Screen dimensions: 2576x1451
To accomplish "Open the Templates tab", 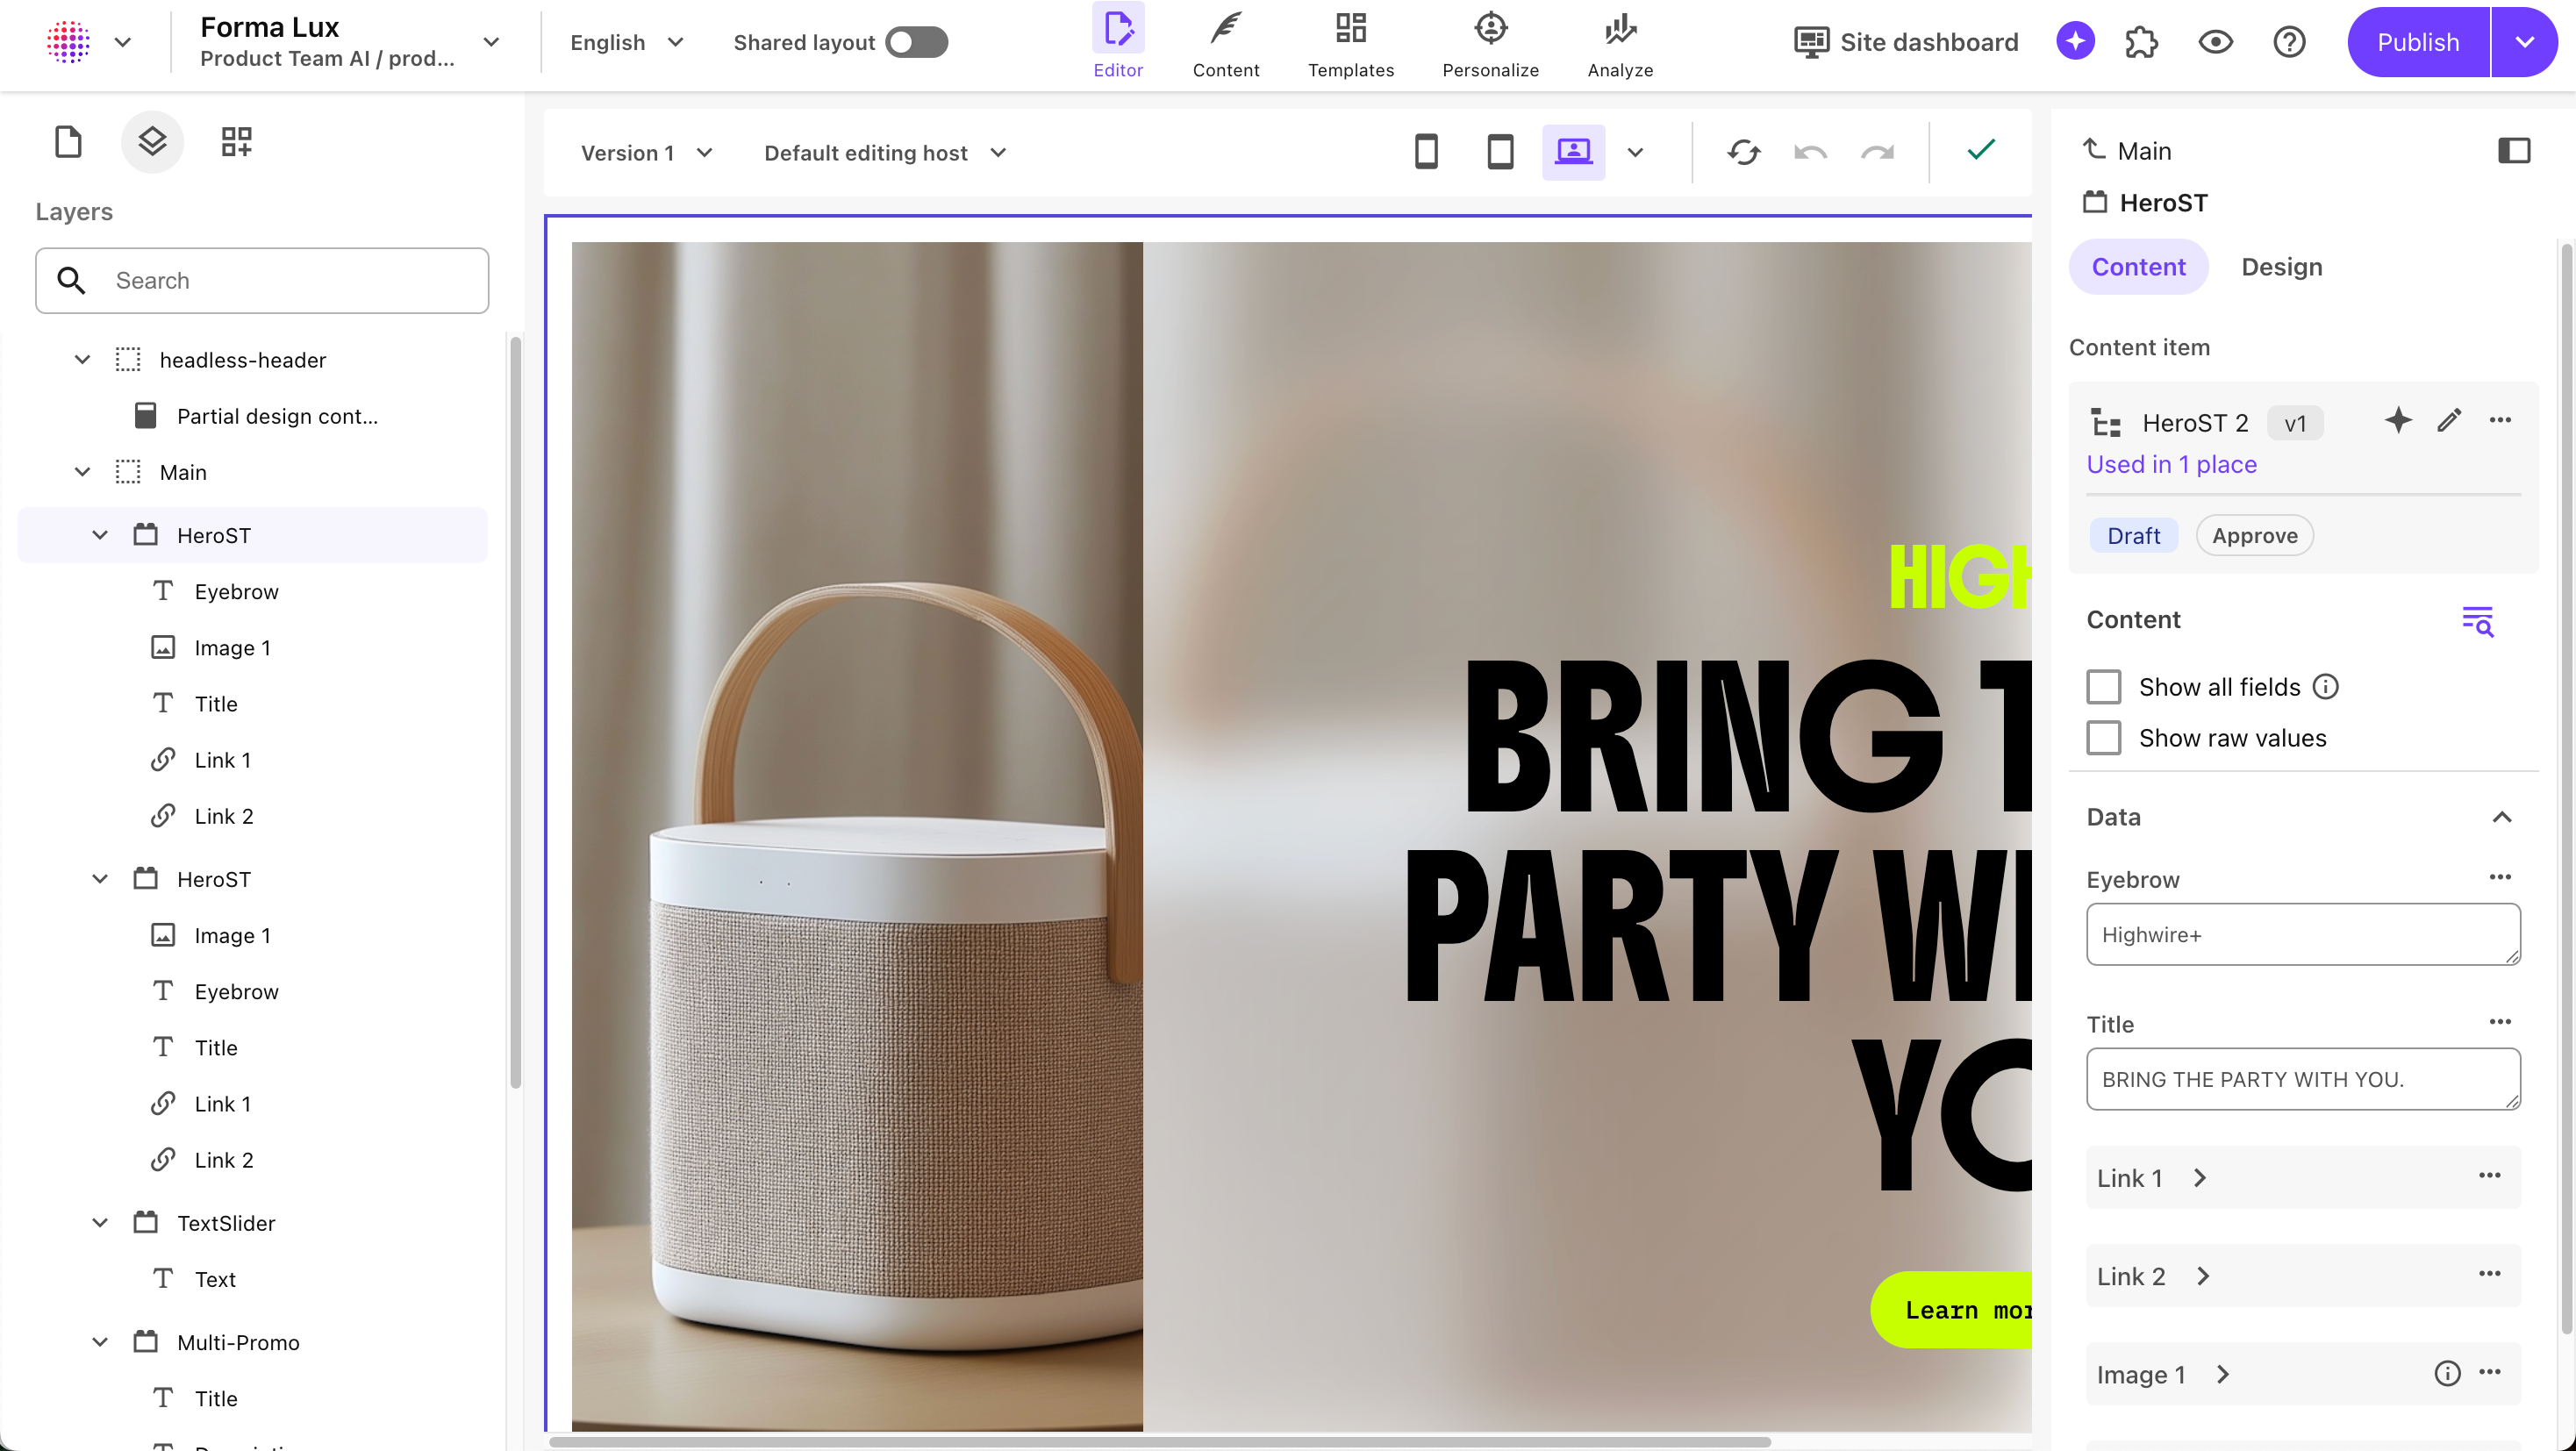I will pyautogui.click(x=1351, y=42).
